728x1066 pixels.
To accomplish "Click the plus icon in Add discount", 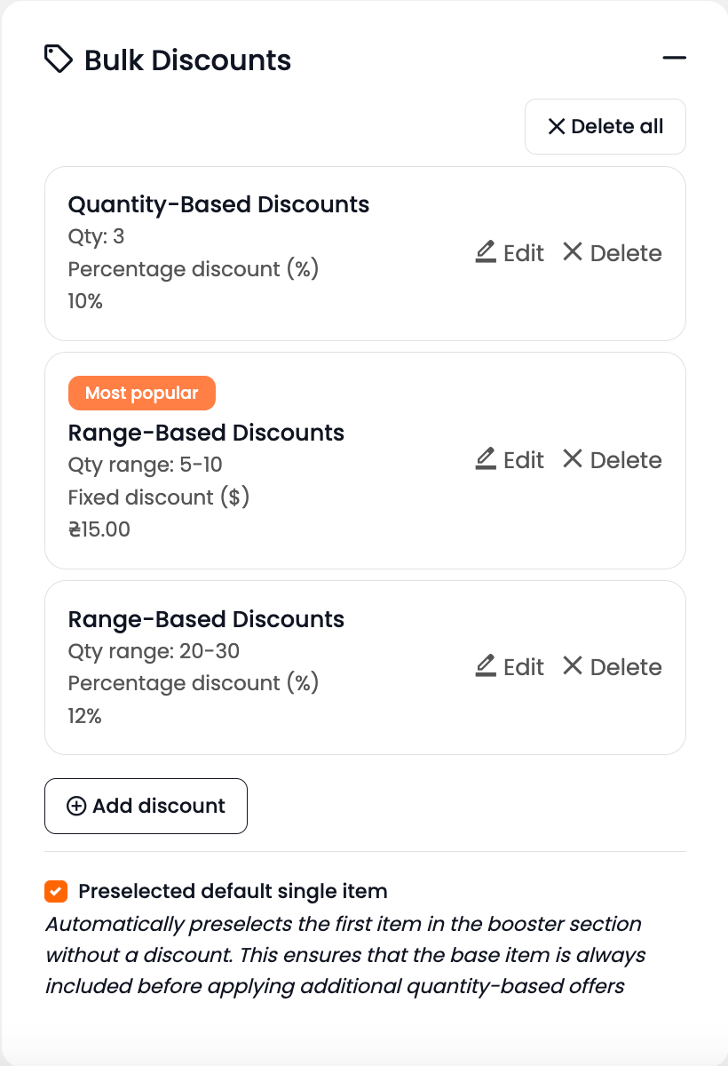I will click(x=76, y=806).
